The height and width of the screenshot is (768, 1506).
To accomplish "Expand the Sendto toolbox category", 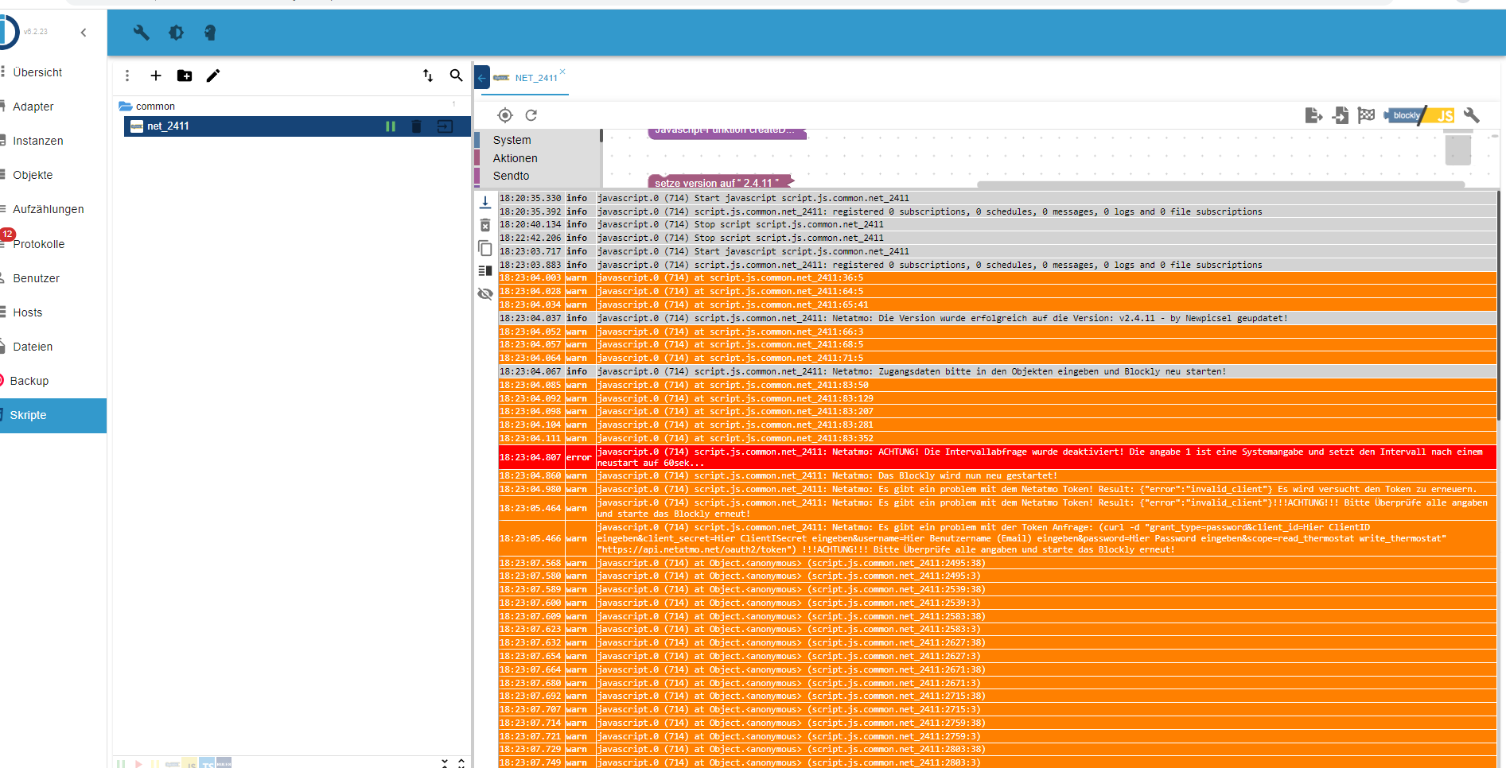I will (x=511, y=176).
